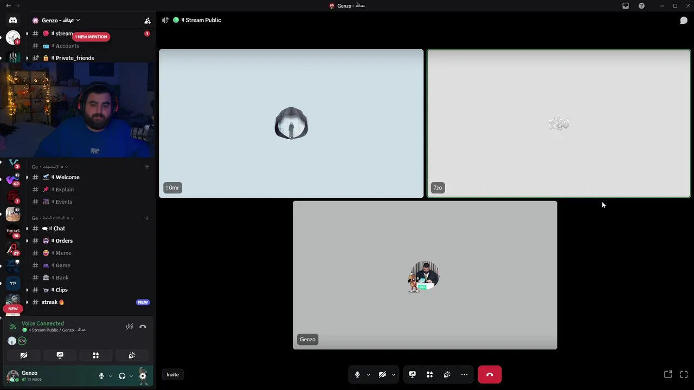Viewport: 694px width, 390px height.
Task: Open output device options next to headphones icon
Action: click(131, 376)
